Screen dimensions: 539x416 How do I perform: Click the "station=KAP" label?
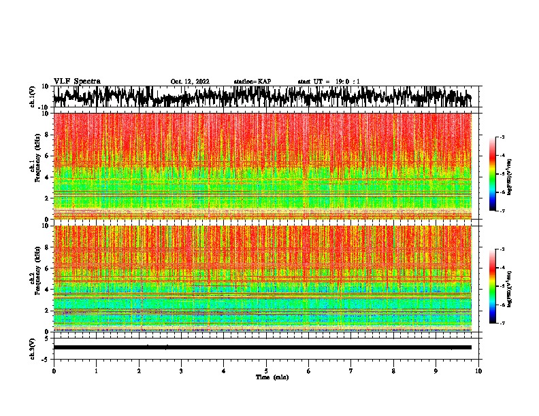click(x=252, y=82)
